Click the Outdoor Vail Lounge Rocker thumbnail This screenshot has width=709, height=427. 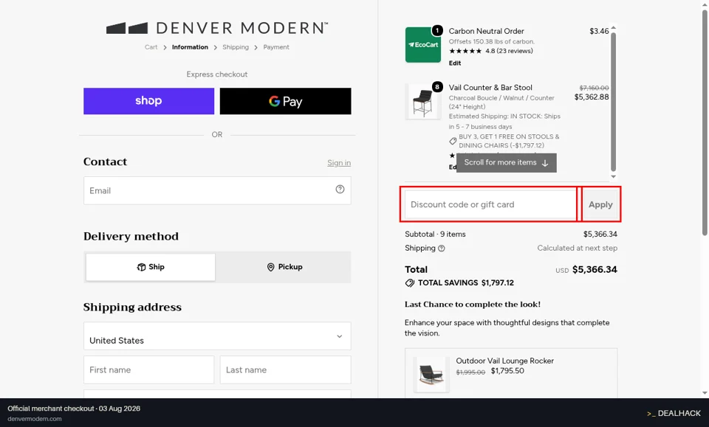coord(431,374)
